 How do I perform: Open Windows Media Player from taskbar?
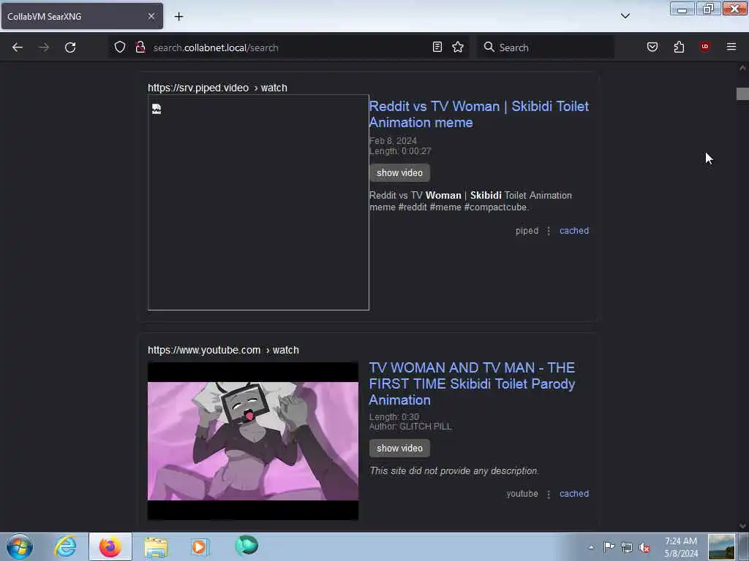point(200,546)
